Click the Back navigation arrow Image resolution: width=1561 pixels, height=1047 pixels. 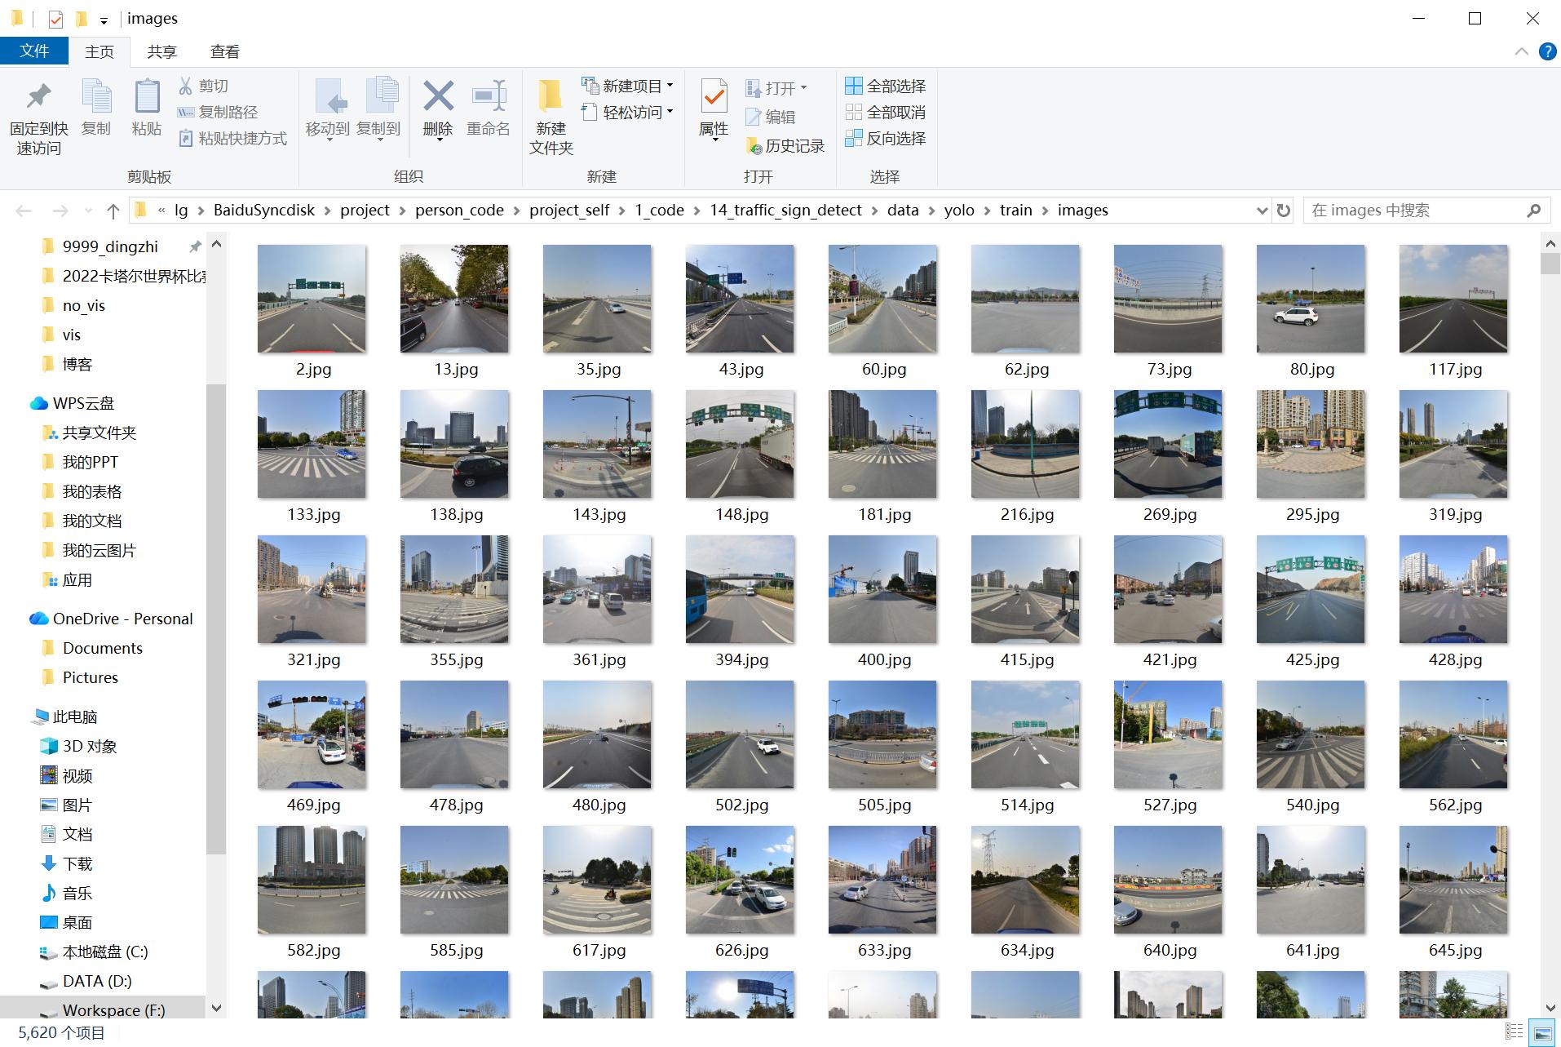(x=24, y=211)
